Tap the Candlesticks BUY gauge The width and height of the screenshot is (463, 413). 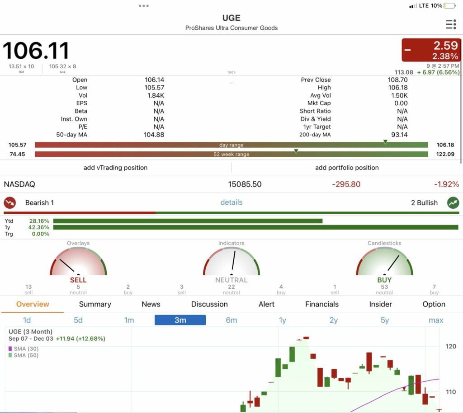(384, 263)
